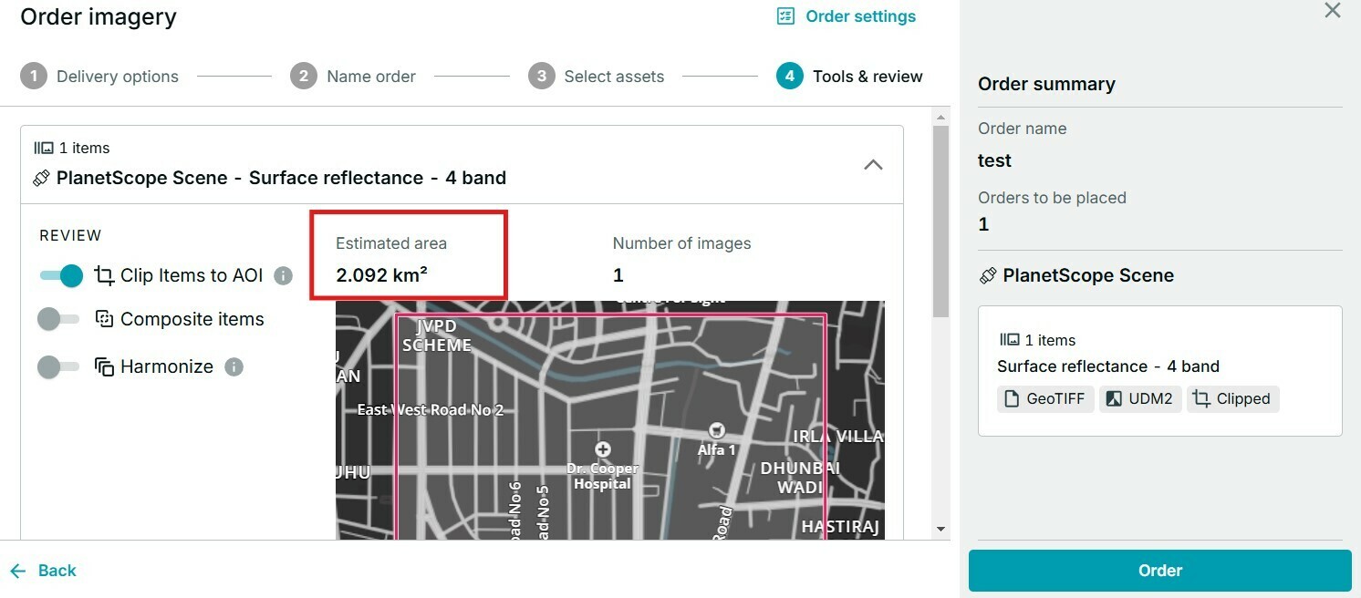Click the JVPD SCHEME map label

(437, 336)
